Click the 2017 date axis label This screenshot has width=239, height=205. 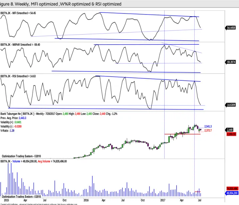(x=163, y=200)
